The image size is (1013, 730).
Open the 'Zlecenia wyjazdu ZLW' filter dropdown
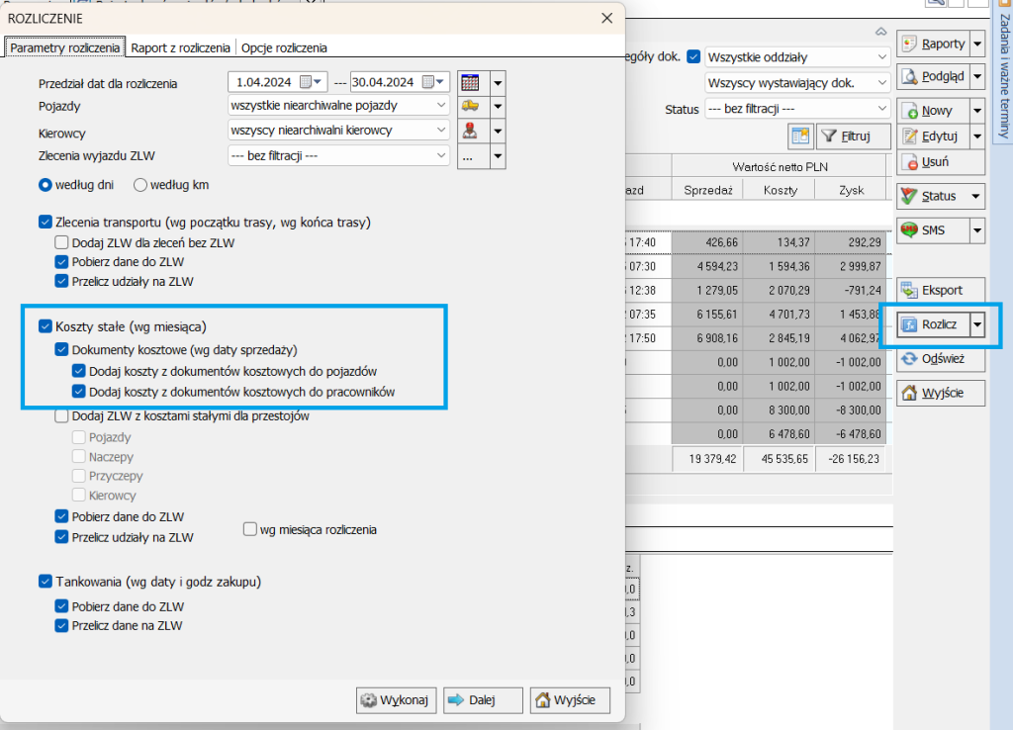(440, 155)
